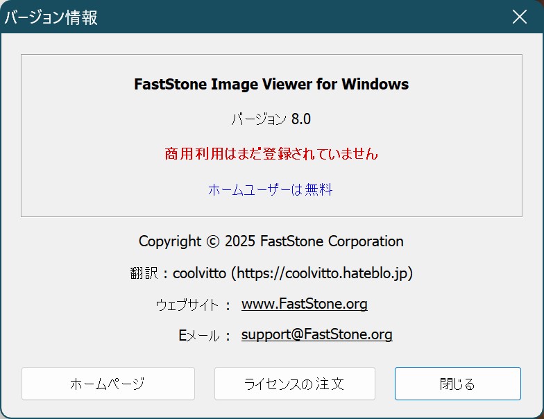Click the support@FastStone.org email link
Screen dimensions: 544x419
coord(316,334)
